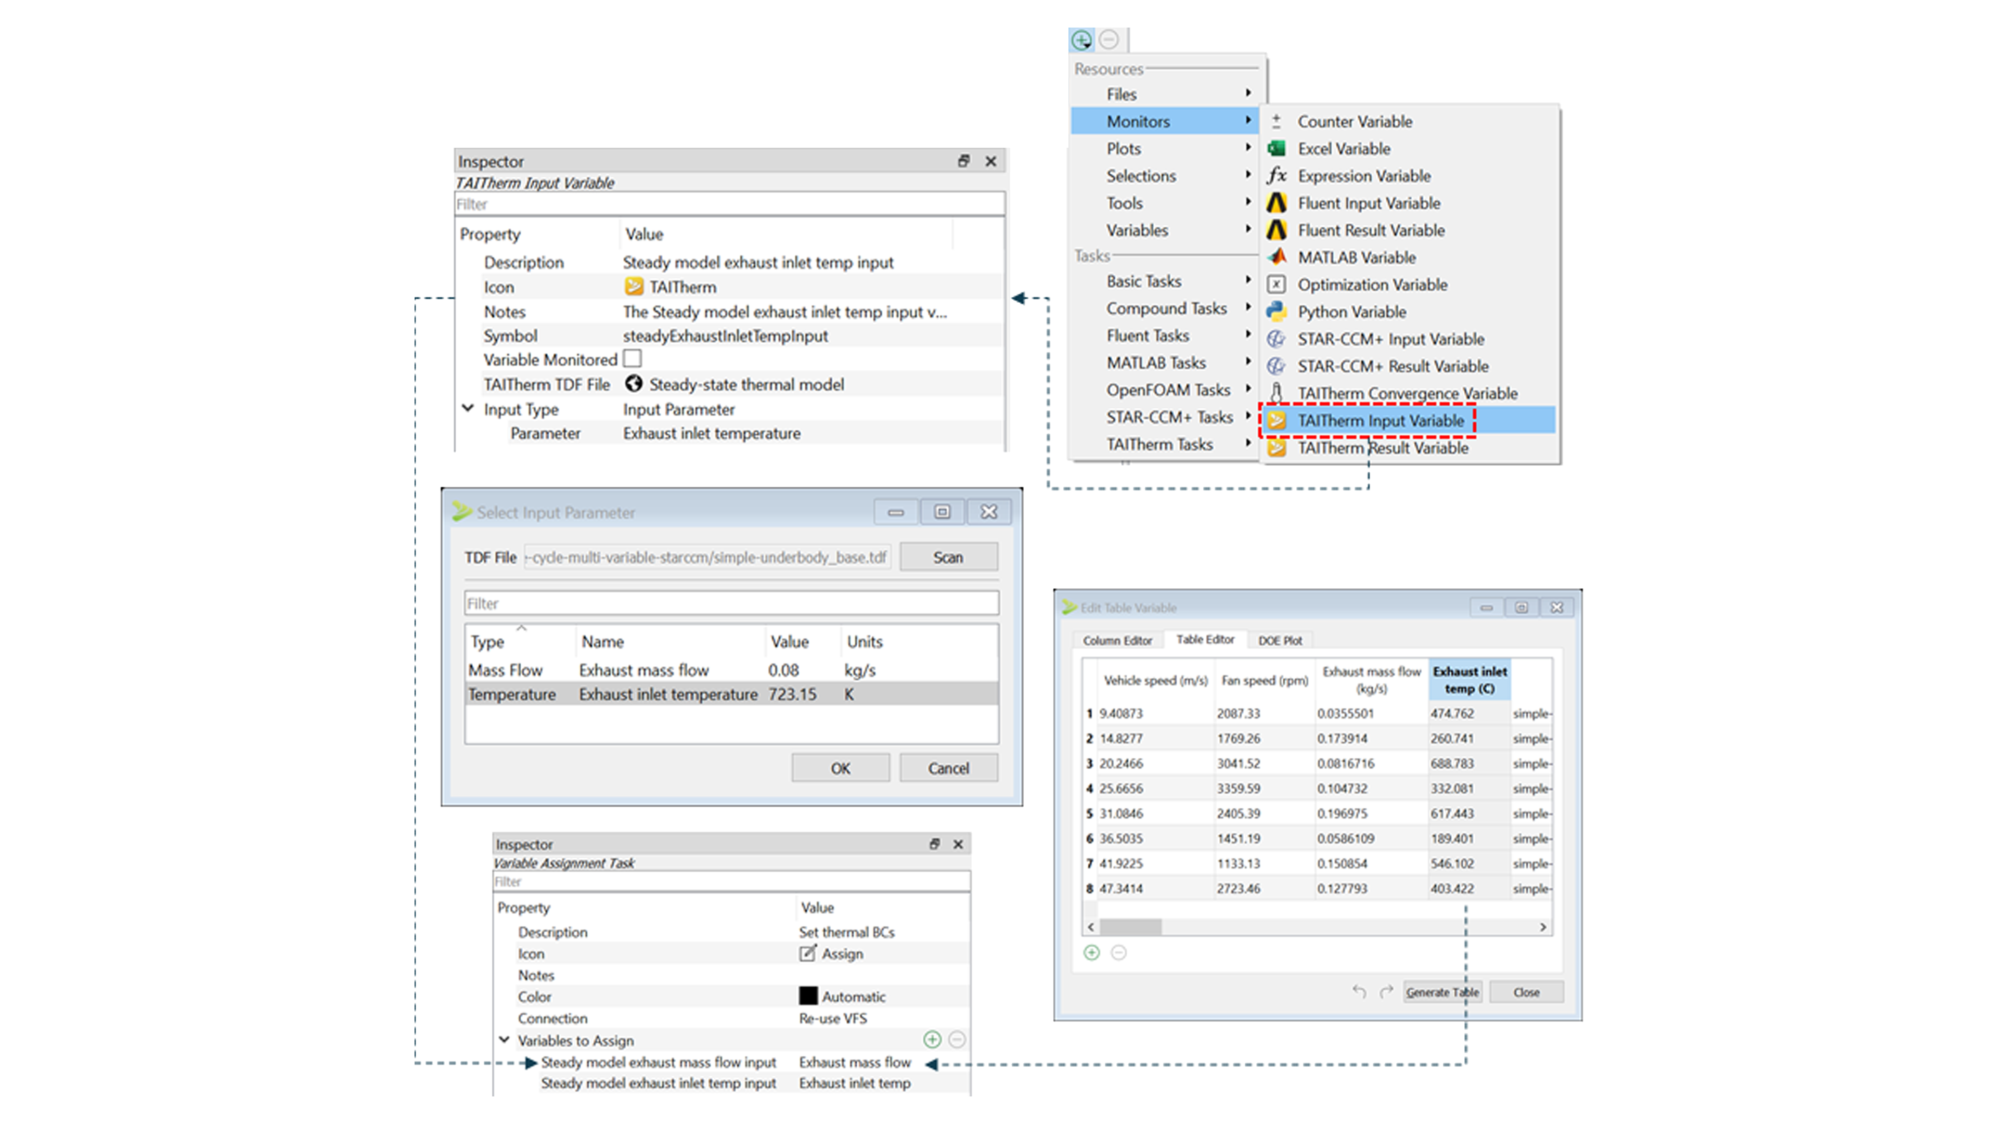This screenshot has height=1124, width=1998.
Task: Click the Generate Table button
Action: 1442,991
